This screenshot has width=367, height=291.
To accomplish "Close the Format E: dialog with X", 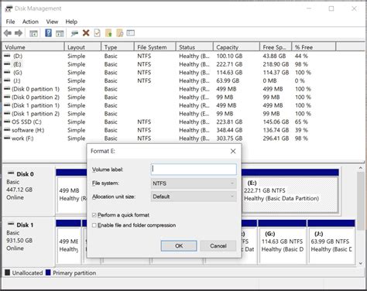I will (233, 151).
